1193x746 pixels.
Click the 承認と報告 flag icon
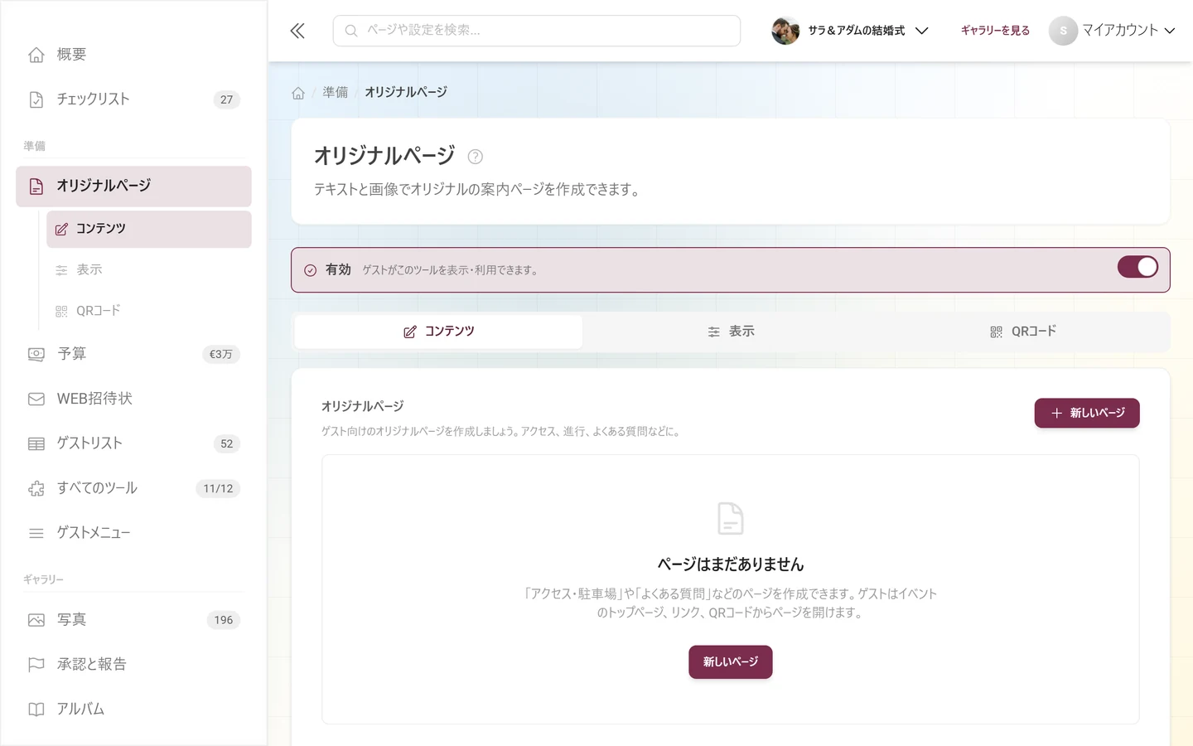point(36,665)
